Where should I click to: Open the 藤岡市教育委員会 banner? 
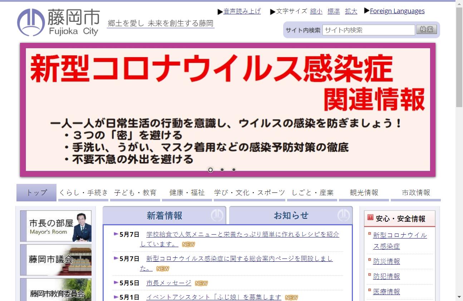[56, 290]
